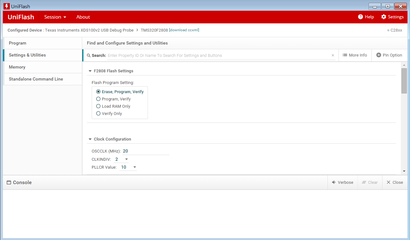Click the OSCCLK (MHz) input field
The image size is (410, 240).
point(146,151)
